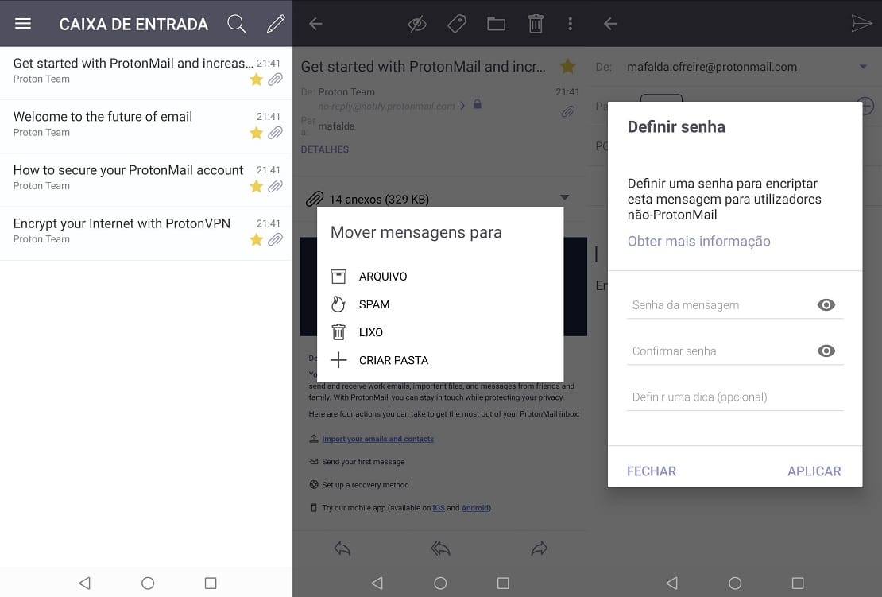
Task: Open the label tag icon
Action: point(457,24)
